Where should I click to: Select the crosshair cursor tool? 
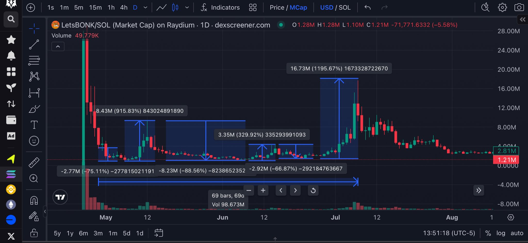coord(34,28)
